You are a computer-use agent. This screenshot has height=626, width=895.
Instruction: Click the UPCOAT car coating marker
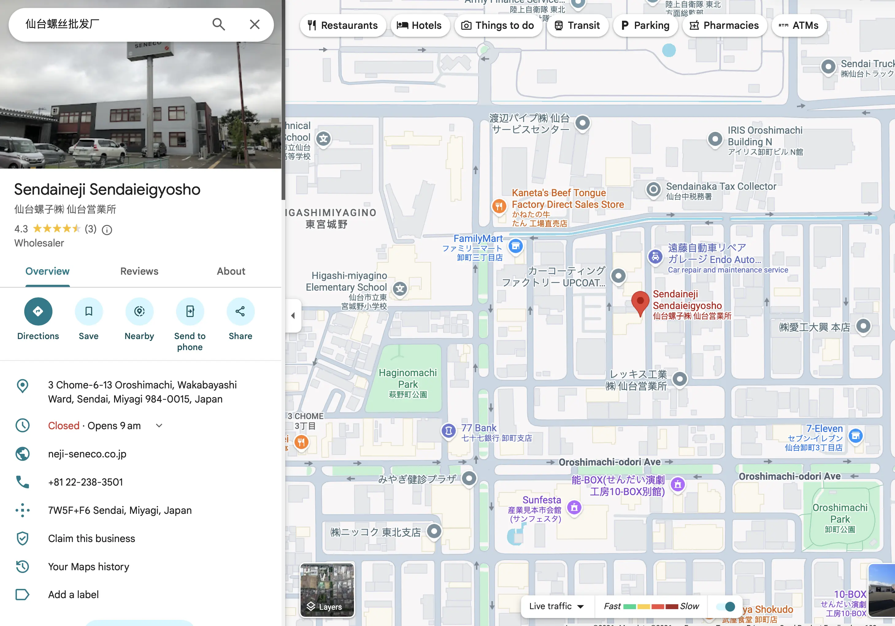pyautogui.click(x=618, y=276)
